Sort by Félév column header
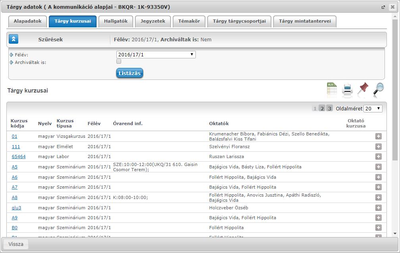Screen dimensions: 400x253 94,124
